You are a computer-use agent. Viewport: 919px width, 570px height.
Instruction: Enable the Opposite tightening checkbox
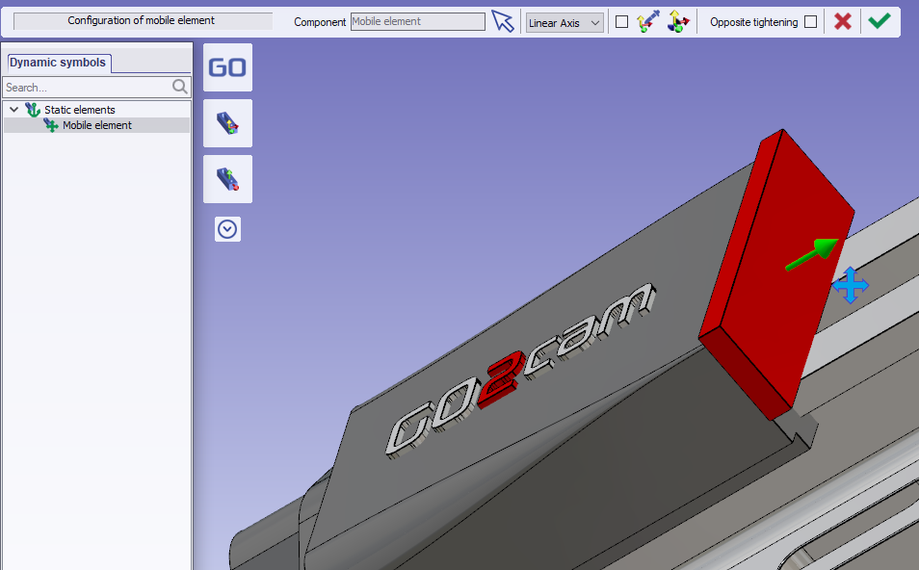click(x=810, y=22)
